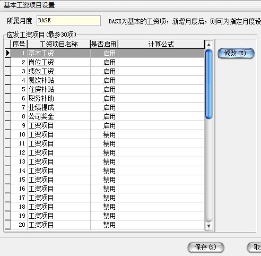Click the 是否启用 column header
Viewport: 261px width, 256px height.
tap(104, 44)
